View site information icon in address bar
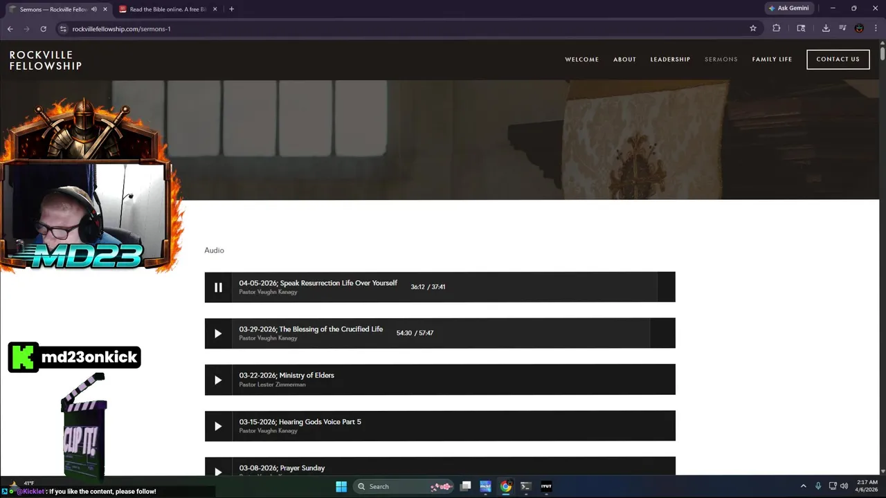The image size is (886, 498). click(63, 28)
